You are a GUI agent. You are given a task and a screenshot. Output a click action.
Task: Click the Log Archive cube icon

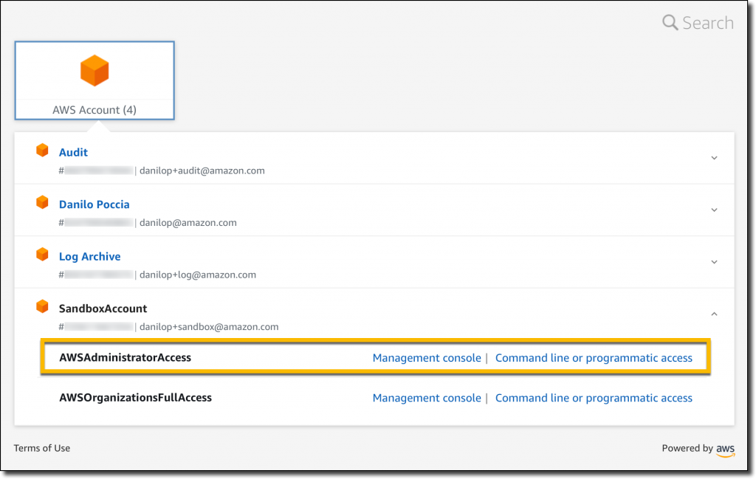(x=42, y=255)
